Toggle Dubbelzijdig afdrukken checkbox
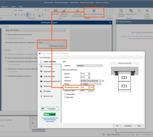Viewport: 153px width, 137px height. (x=6, y=38)
